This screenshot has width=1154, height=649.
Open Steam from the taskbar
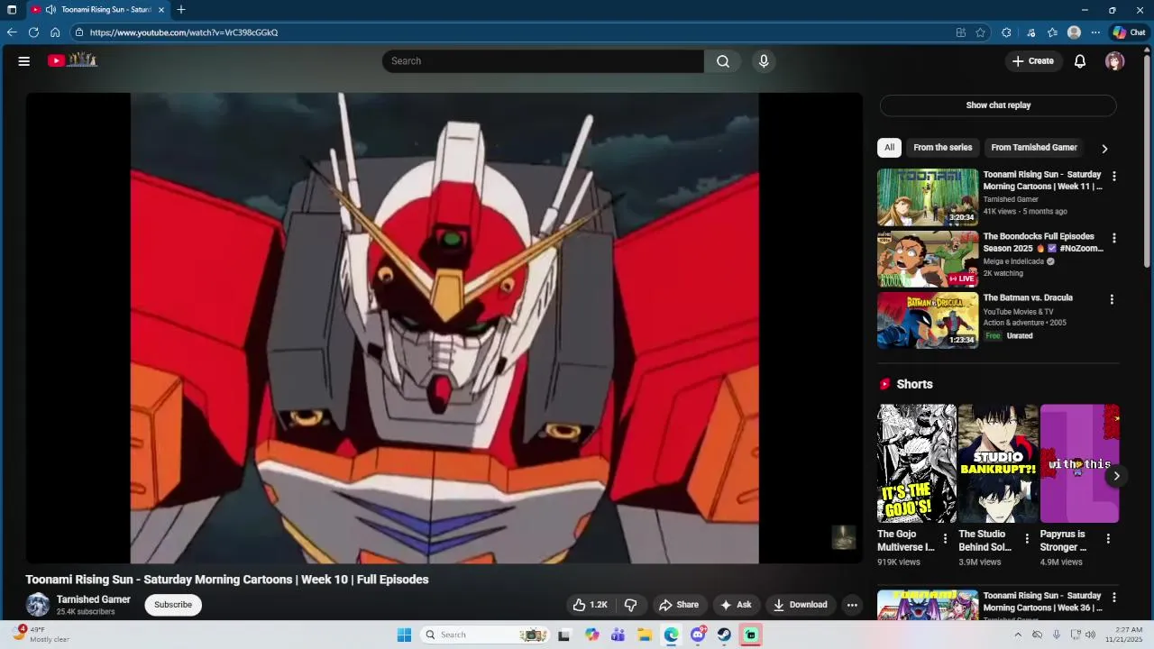point(724,635)
